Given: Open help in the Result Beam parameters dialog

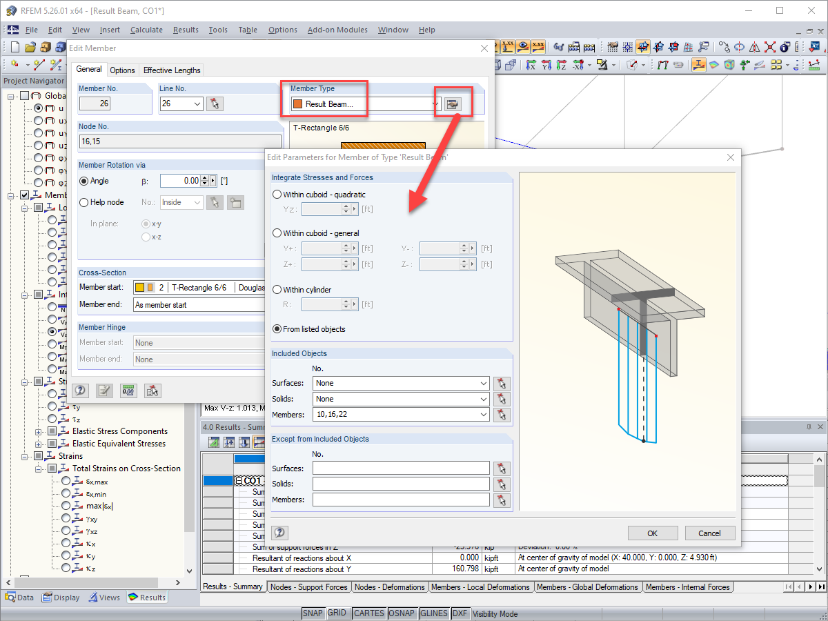Looking at the screenshot, I should point(279,533).
